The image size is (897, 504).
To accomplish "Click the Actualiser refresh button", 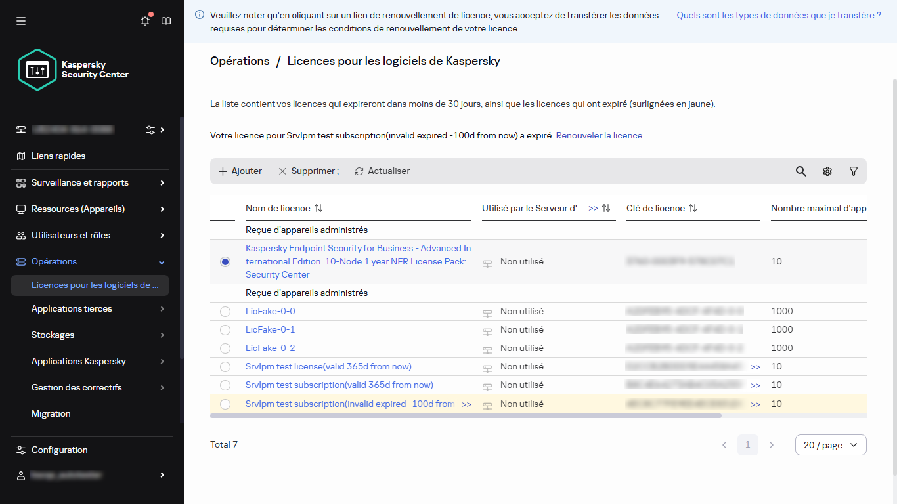I will click(382, 171).
